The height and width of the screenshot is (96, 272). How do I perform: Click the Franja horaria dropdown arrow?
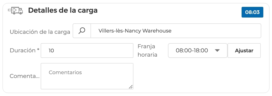click(x=217, y=51)
